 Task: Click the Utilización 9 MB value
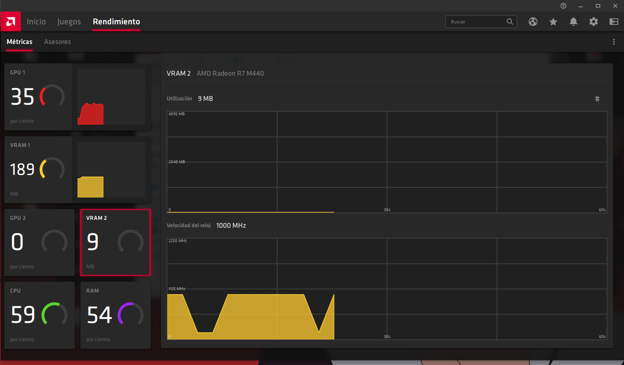pyautogui.click(x=205, y=99)
